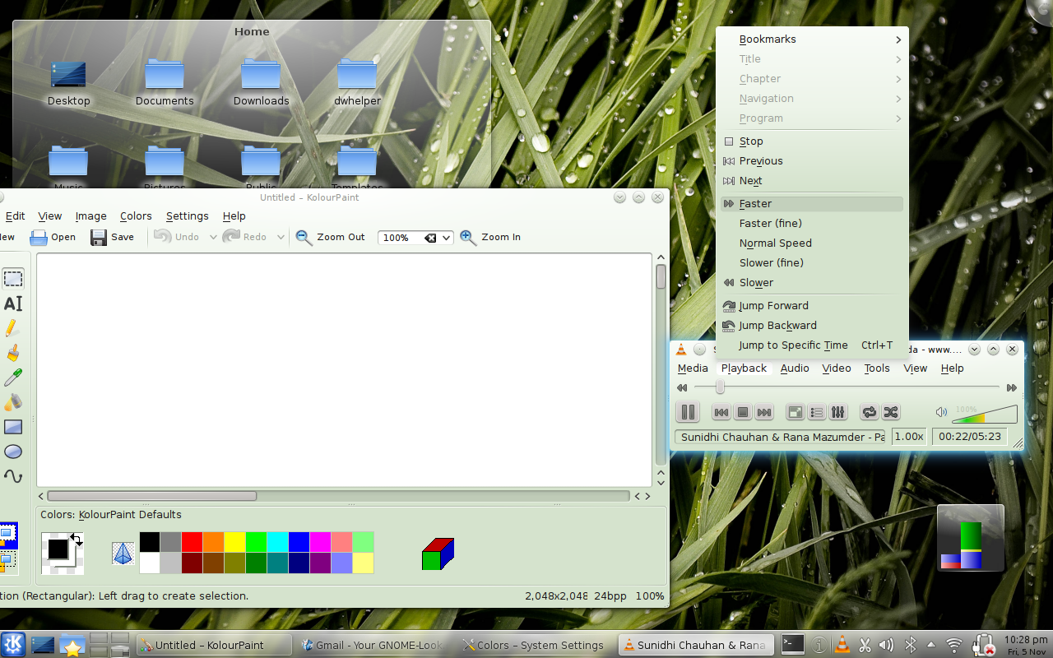Select Jump to Specific Time menu entry

point(812,345)
